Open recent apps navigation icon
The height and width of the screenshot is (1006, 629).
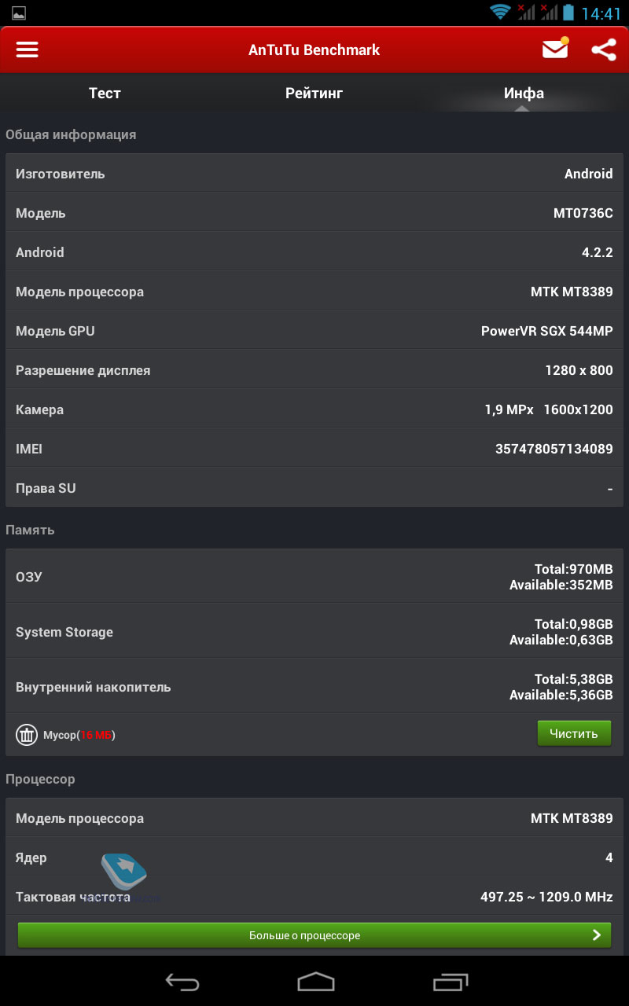point(450,981)
